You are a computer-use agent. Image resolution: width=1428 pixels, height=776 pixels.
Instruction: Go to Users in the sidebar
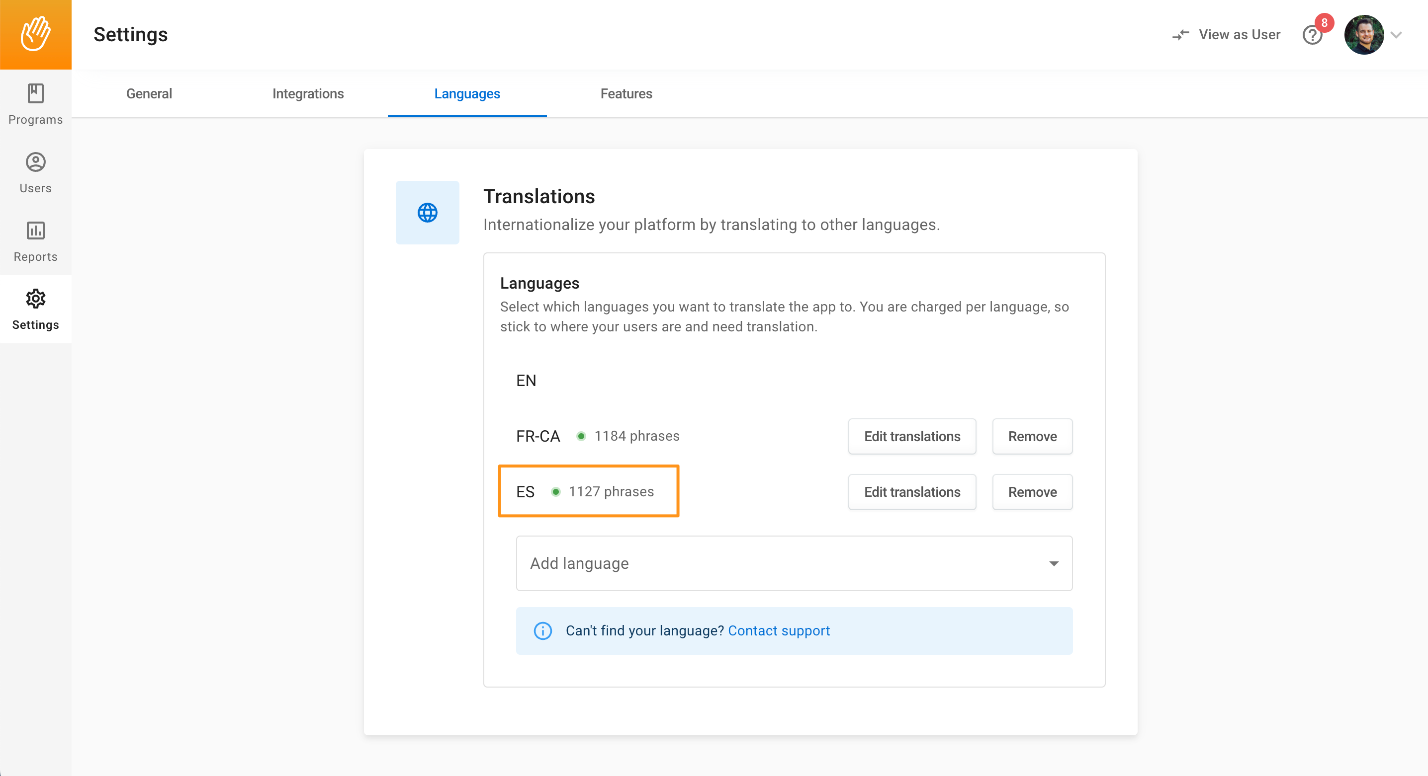point(35,172)
